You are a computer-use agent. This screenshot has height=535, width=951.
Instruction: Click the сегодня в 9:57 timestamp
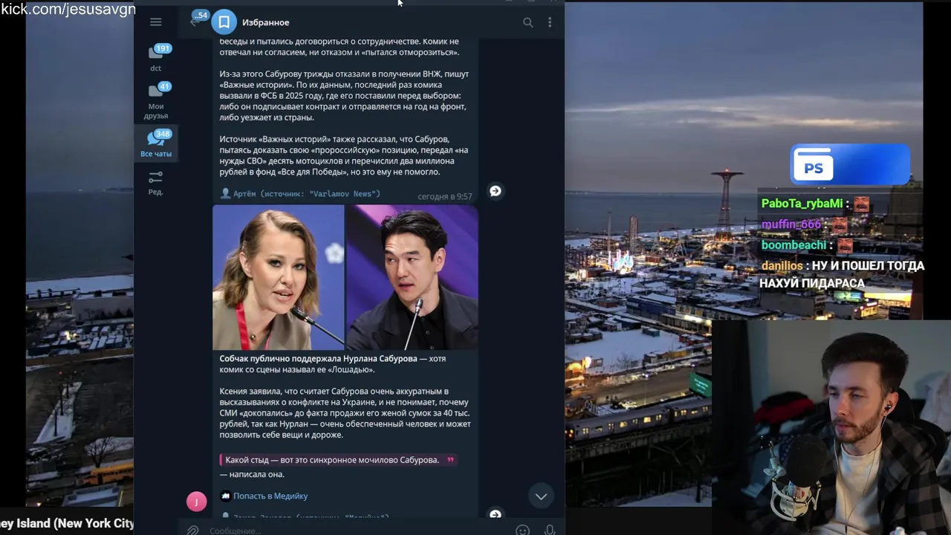444,197
